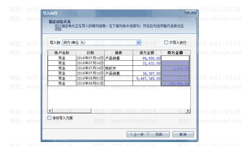This screenshot has width=242, height=146.
Task: Click the 345,654.00 credit cell
Action: click(x=175, y=83)
